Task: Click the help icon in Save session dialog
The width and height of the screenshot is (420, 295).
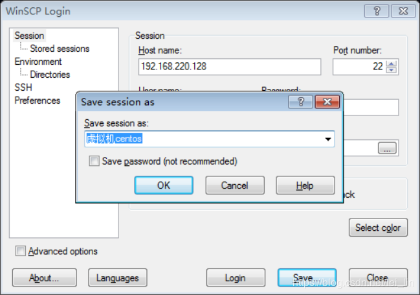Action: [300, 102]
